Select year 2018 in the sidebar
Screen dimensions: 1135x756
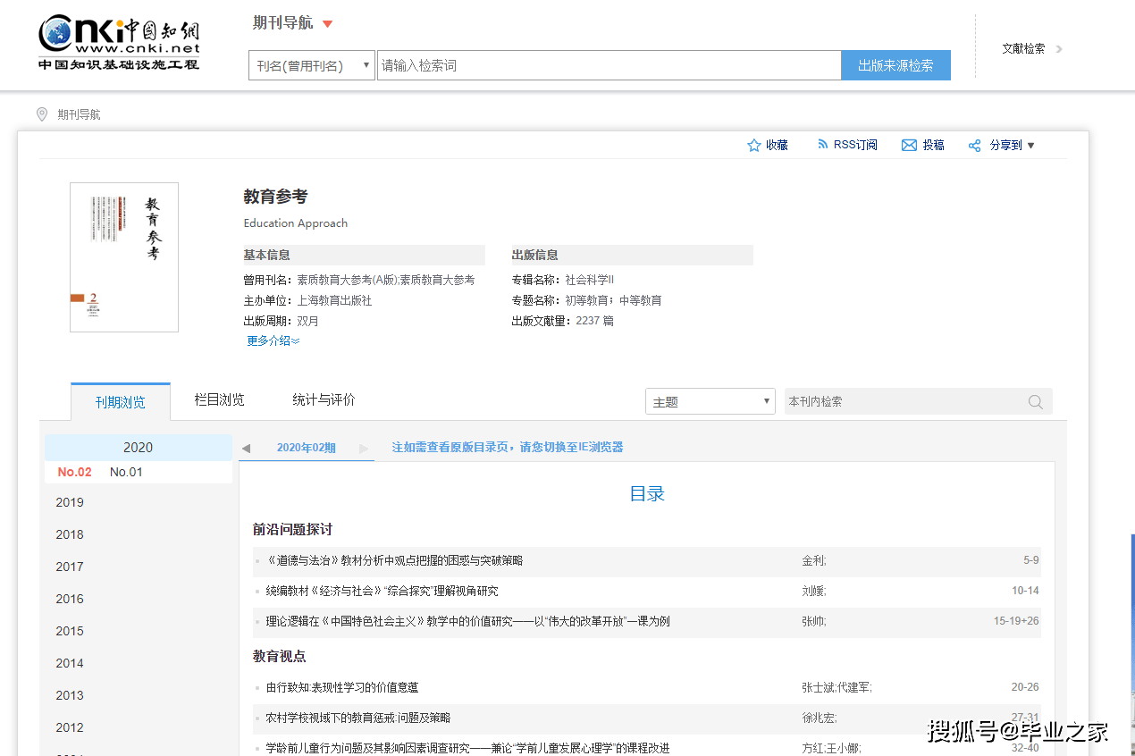tap(70, 533)
